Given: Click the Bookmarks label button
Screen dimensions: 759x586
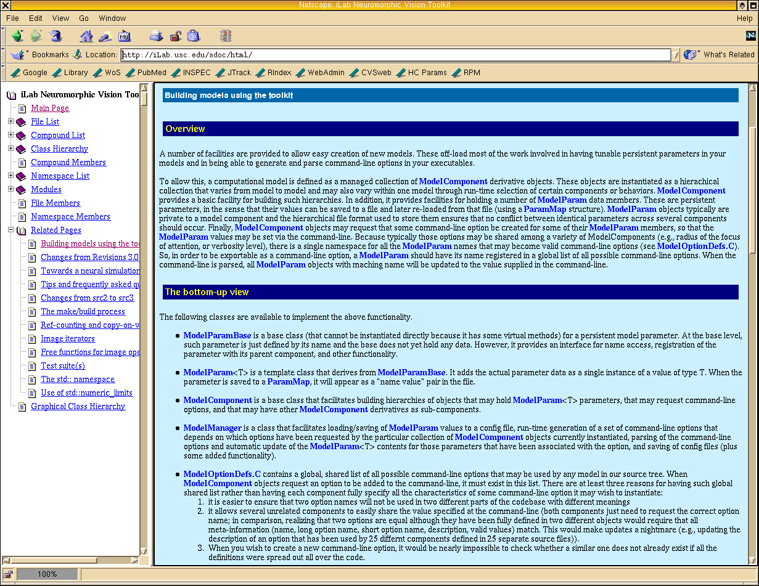Looking at the screenshot, I should tap(51, 55).
